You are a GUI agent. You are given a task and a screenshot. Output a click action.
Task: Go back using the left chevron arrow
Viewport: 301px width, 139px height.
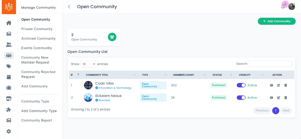pos(69,7)
